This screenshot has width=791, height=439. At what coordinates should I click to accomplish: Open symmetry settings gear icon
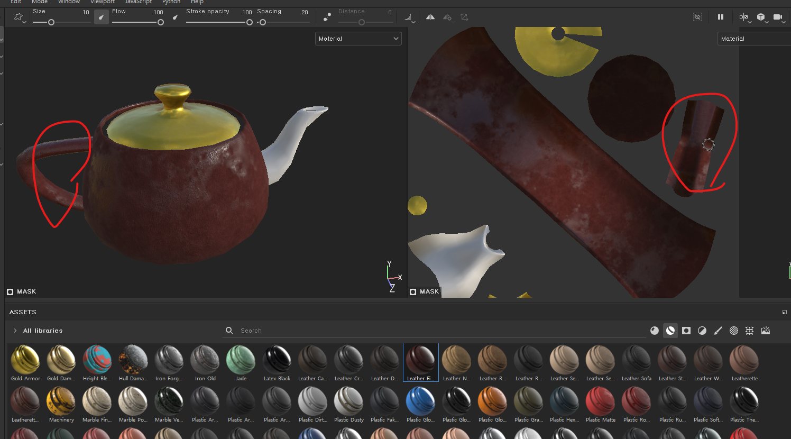click(x=447, y=17)
